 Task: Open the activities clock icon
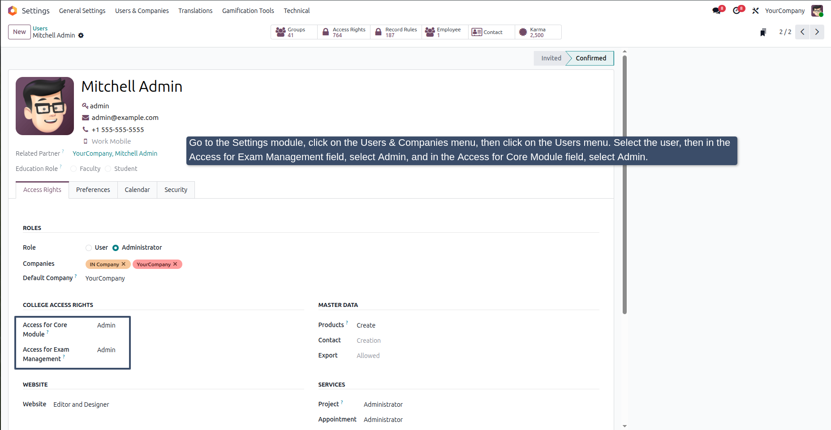coord(736,11)
